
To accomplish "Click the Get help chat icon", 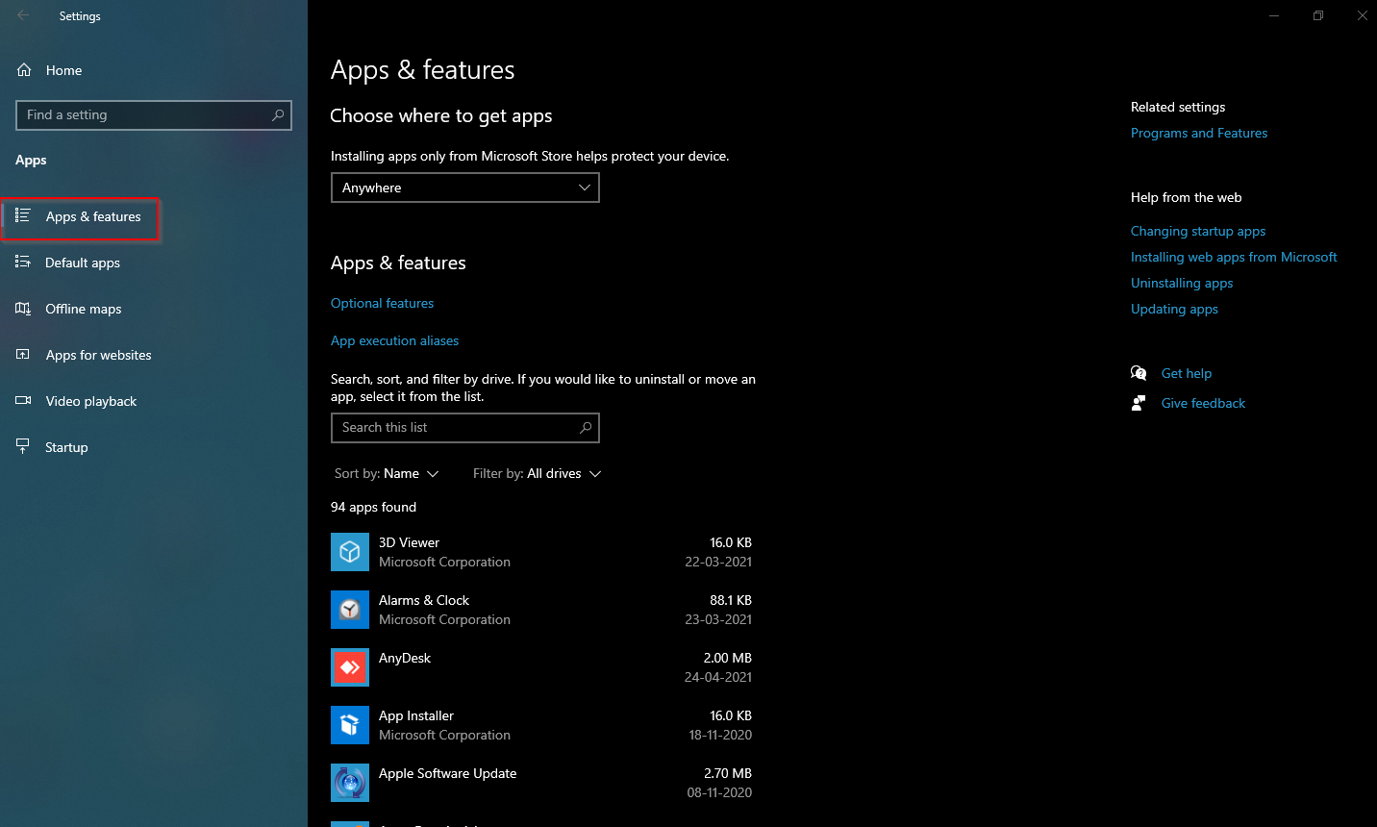I will coord(1139,373).
